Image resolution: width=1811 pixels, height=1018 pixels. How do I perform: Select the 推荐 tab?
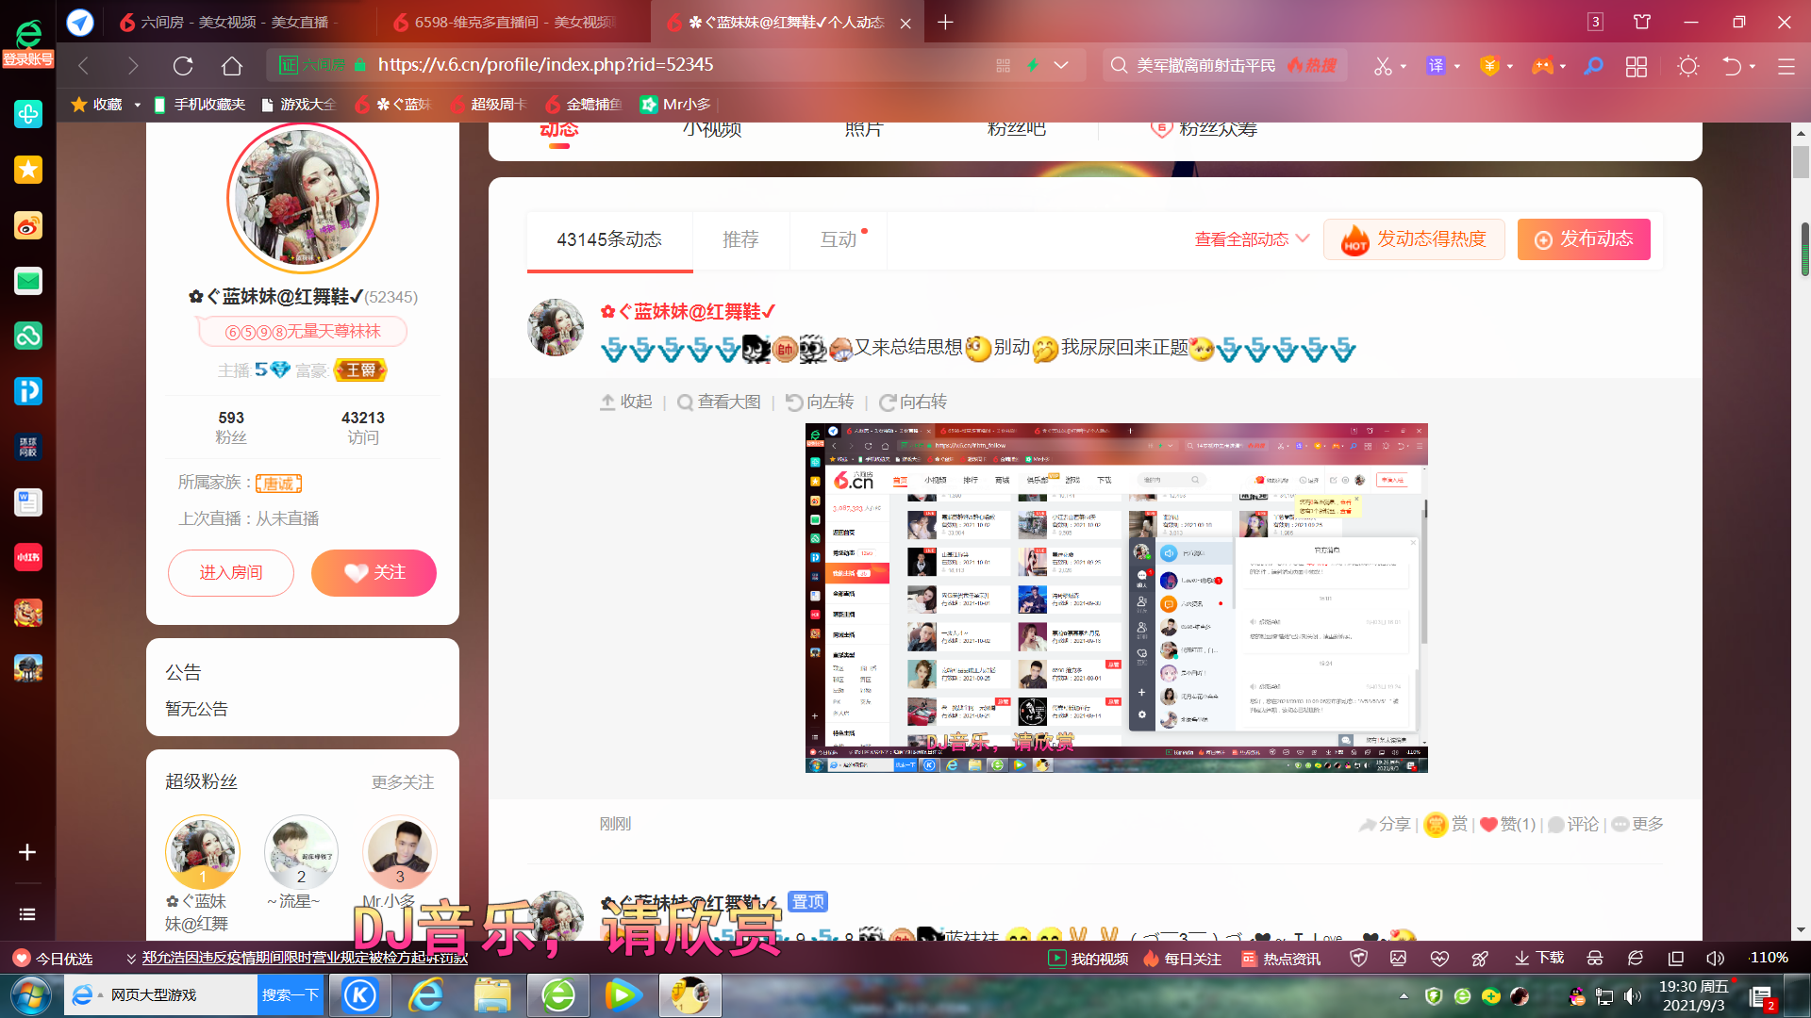pos(740,239)
